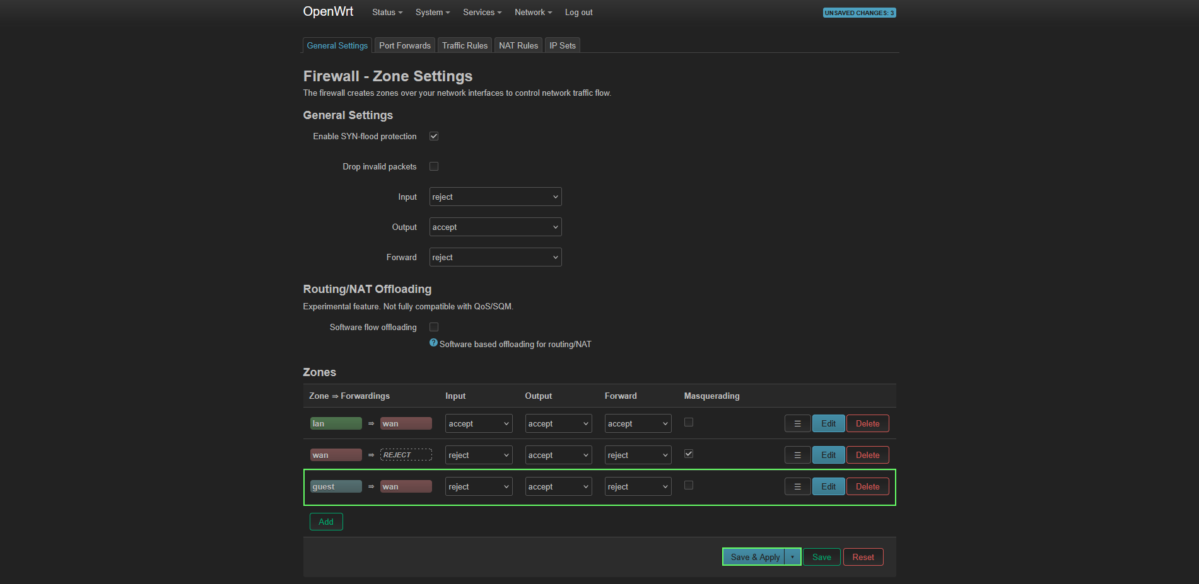Click the Save & Apply button
This screenshot has height=584, width=1199.
[754, 557]
